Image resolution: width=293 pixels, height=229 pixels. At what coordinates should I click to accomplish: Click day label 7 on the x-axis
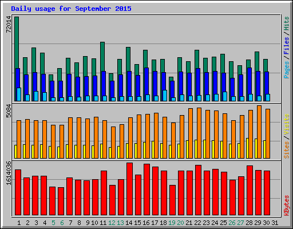click(x=70, y=223)
